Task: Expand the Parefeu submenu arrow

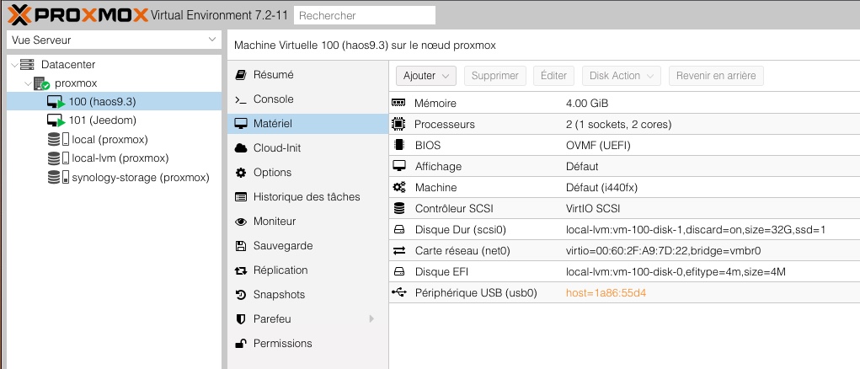Action: [x=371, y=318]
